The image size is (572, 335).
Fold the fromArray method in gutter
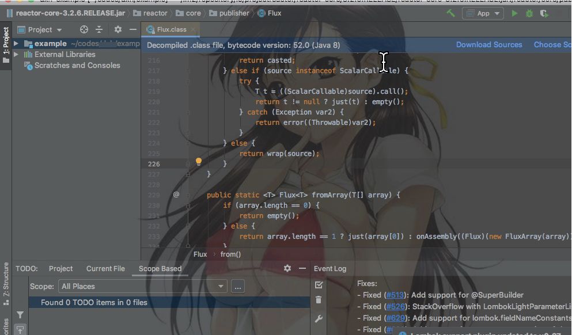click(x=188, y=195)
